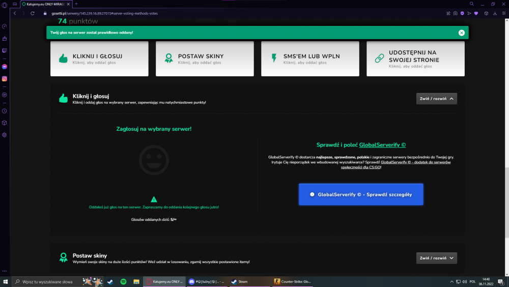Click the warning triangle above vote message
The width and height of the screenshot is (509, 287).
click(154, 199)
